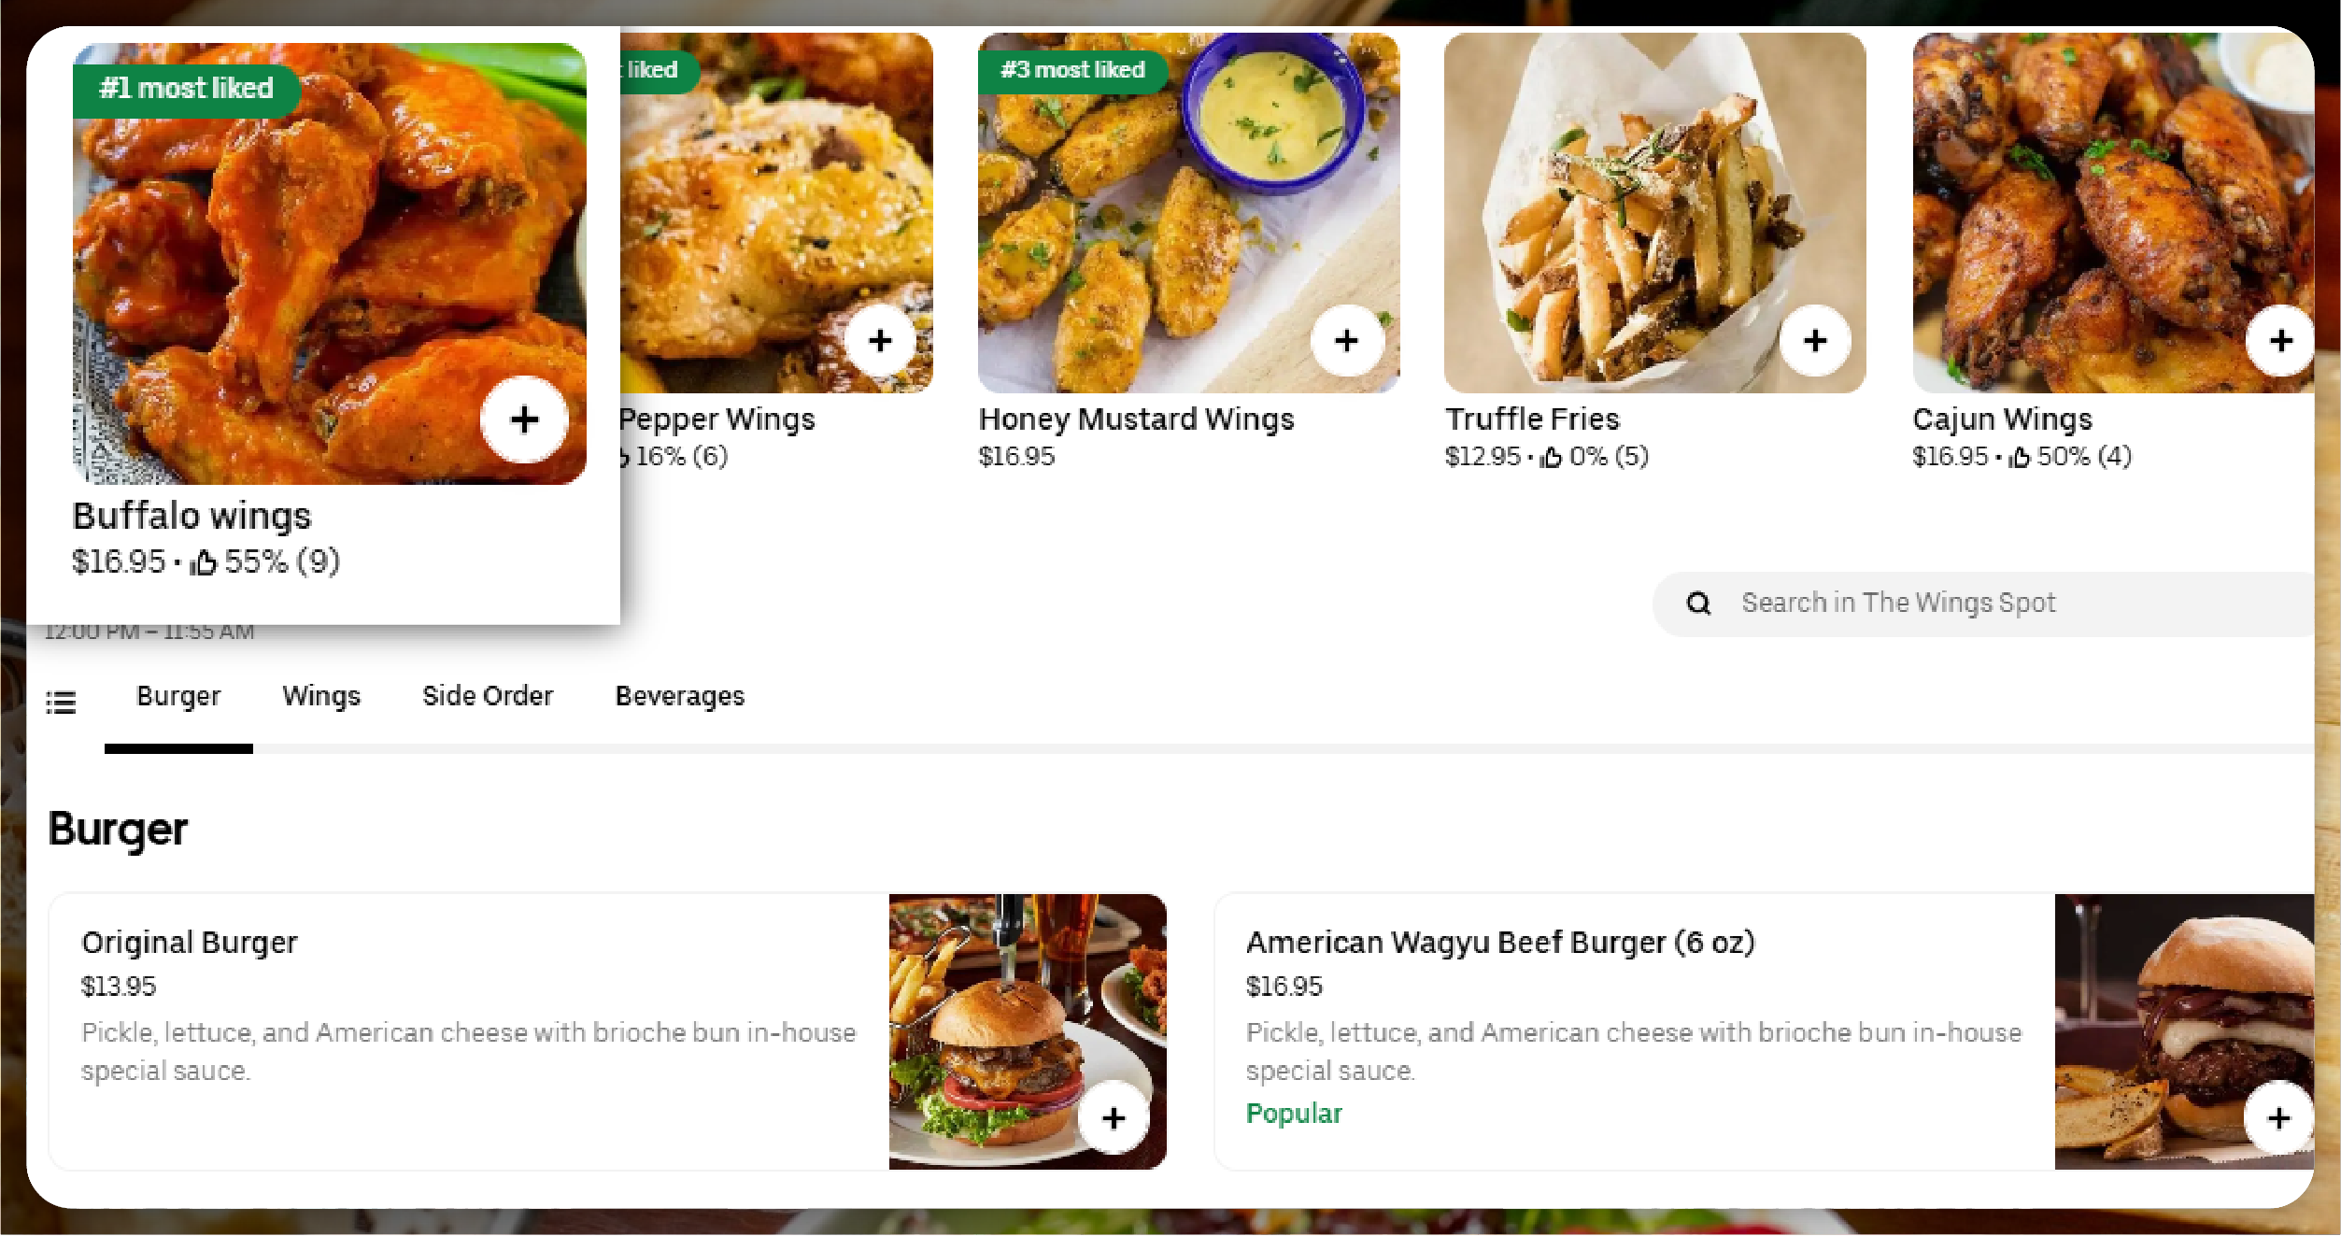Select the Burger category tab

178,696
